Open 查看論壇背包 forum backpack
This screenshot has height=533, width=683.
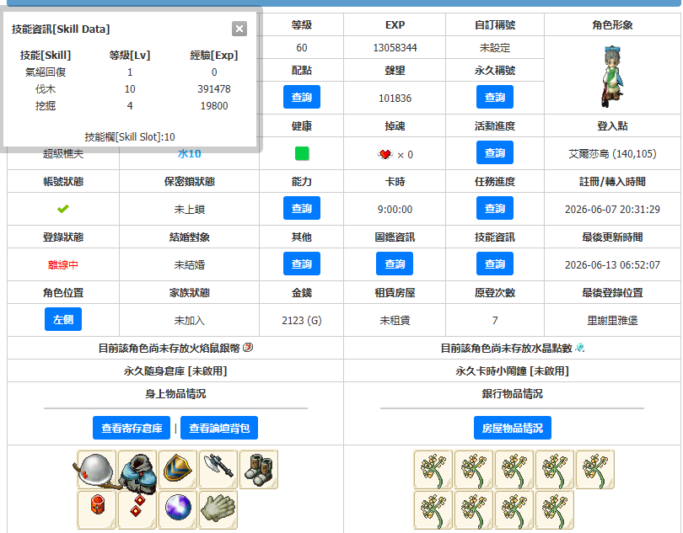click(219, 428)
